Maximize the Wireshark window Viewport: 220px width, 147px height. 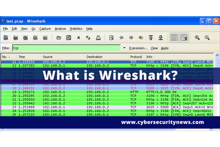click(x=210, y=21)
